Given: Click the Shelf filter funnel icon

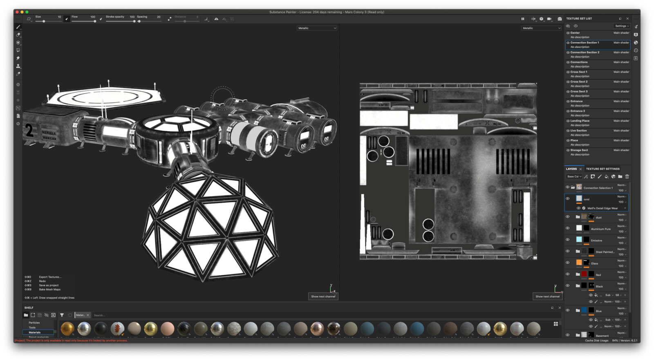Looking at the screenshot, I should click(x=62, y=315).
